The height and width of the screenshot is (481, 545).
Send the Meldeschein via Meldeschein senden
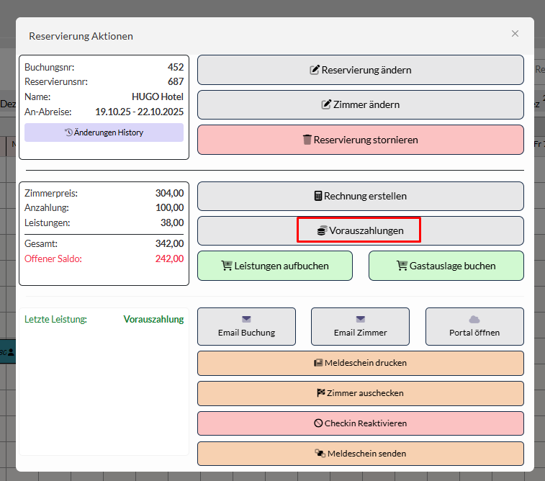coord(360,454)
